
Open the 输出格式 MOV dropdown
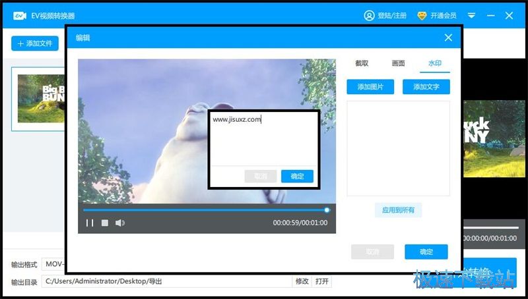coord(53,264)
